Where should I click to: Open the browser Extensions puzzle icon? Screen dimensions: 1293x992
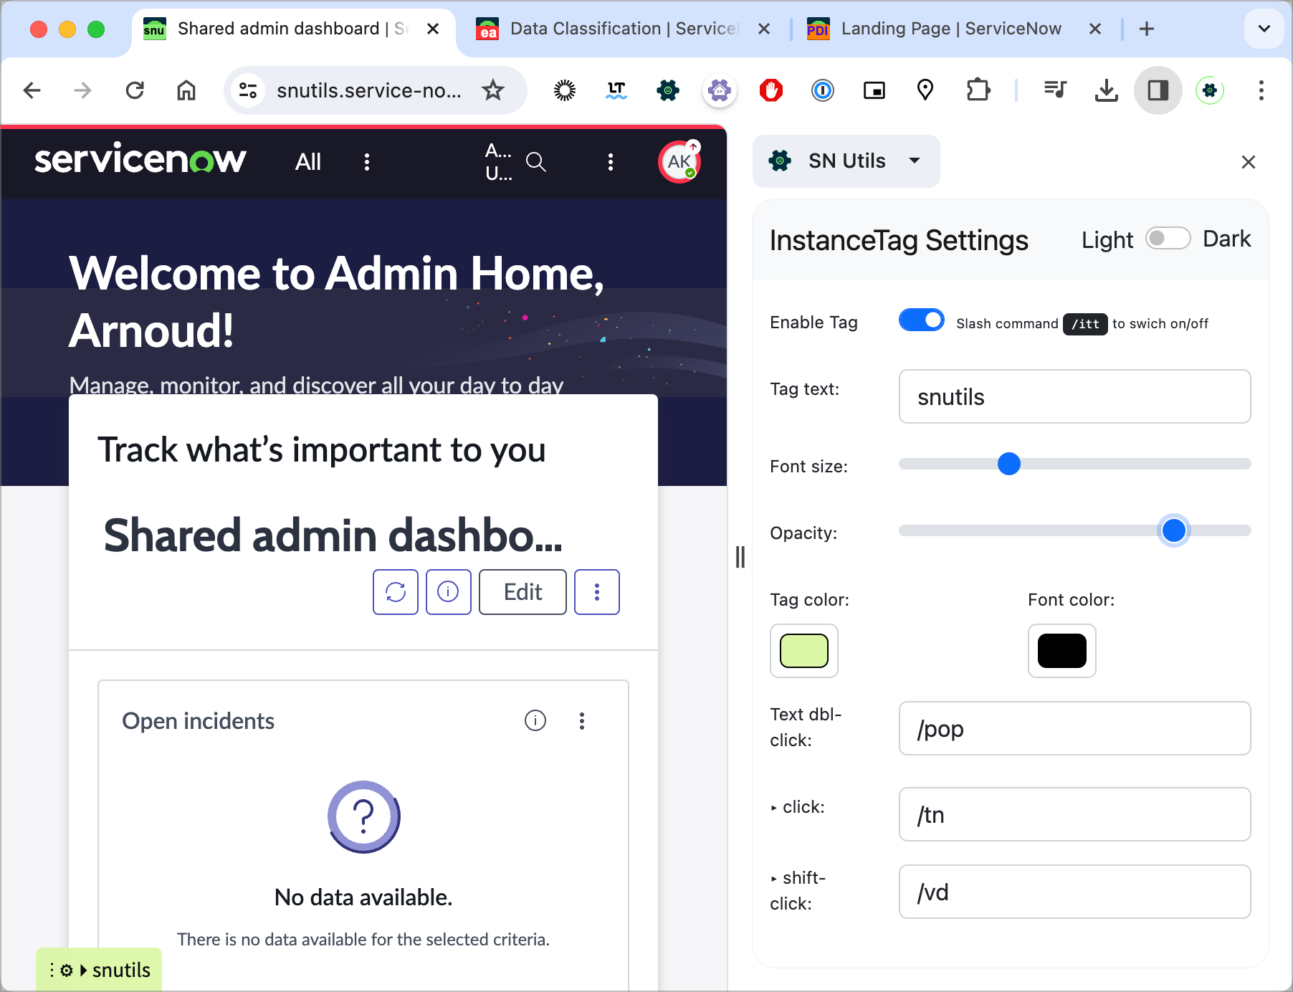click(x=978, y=90)
